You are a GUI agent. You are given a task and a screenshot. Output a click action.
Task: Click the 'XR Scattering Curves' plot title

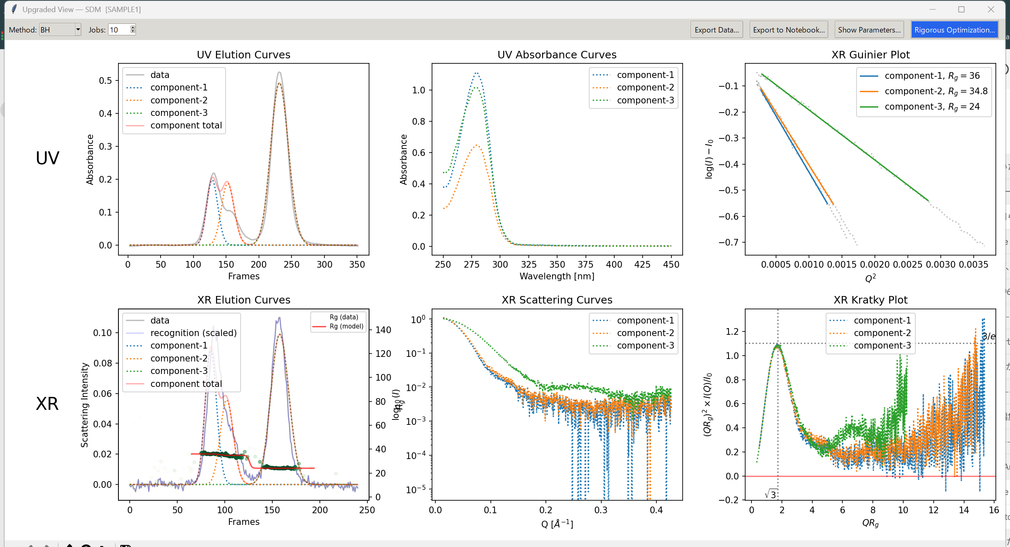[x=557, y=300]
